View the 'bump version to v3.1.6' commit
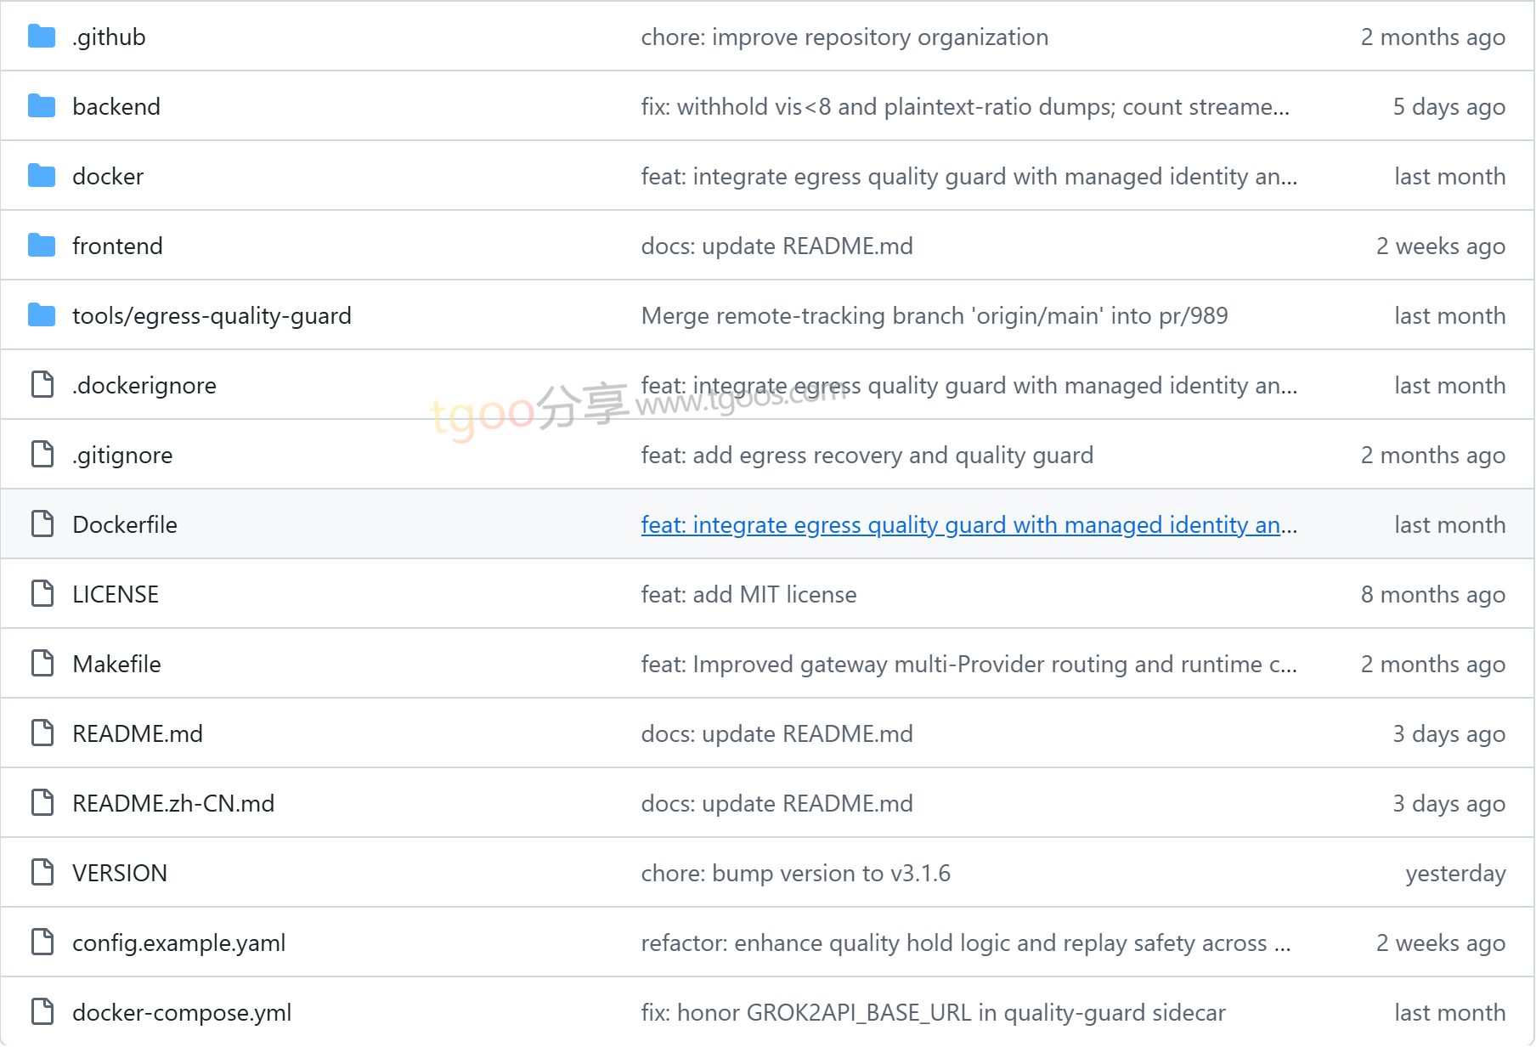 (795, 873)
